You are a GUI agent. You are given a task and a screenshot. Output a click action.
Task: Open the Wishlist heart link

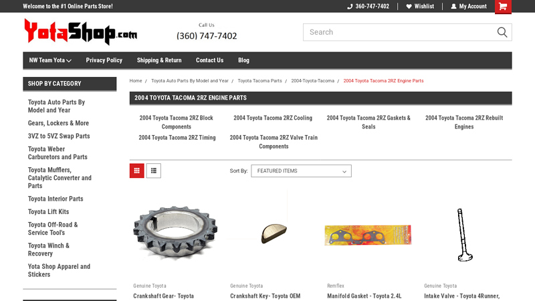[x=420, y=6]
